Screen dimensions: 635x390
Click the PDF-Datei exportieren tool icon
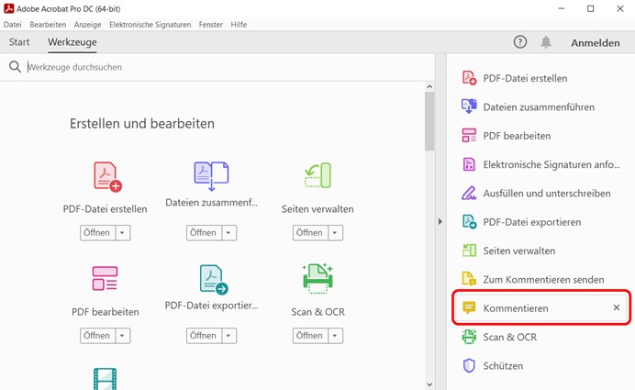(213, 278)
